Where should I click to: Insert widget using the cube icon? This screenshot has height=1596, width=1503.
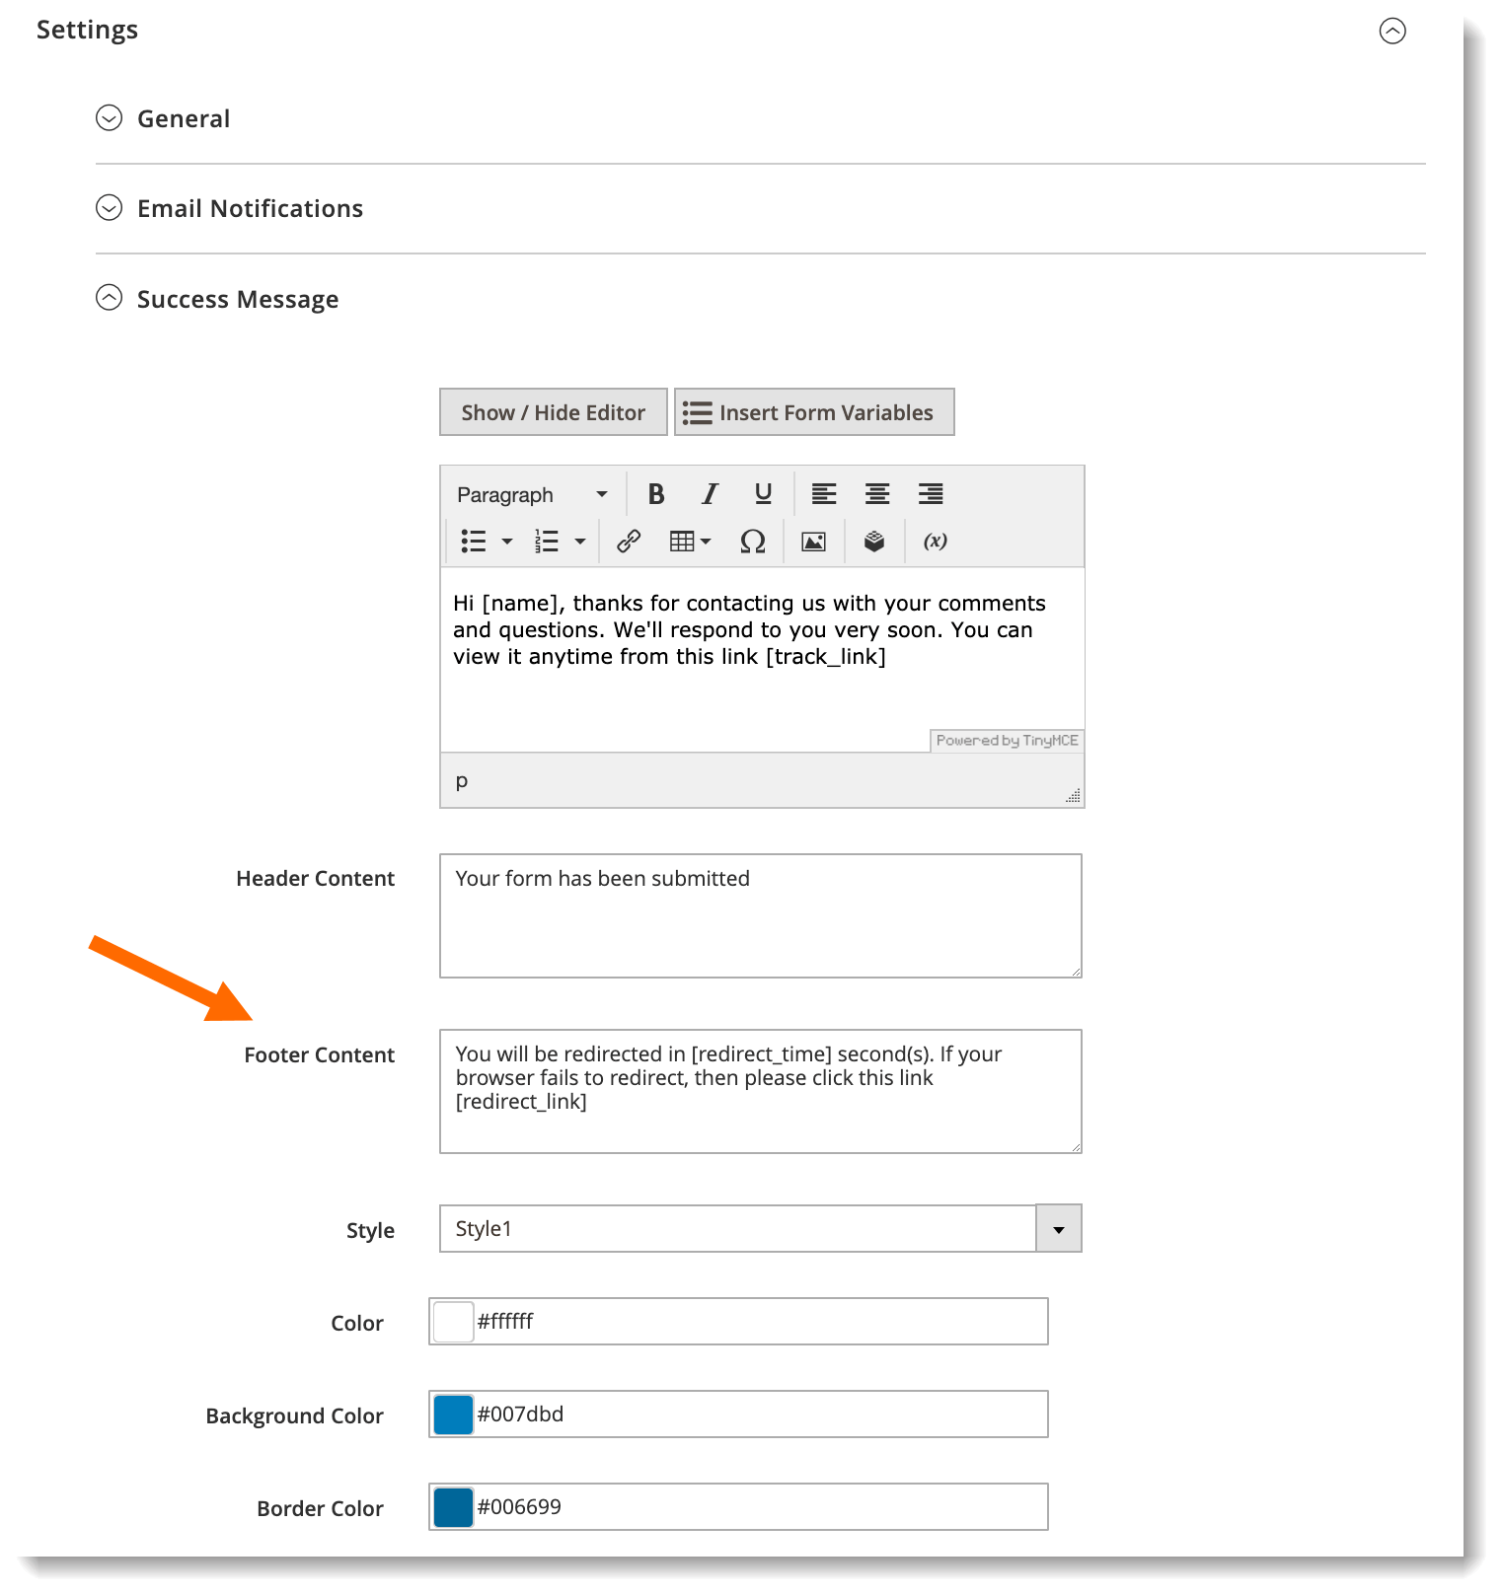(874, 542)
